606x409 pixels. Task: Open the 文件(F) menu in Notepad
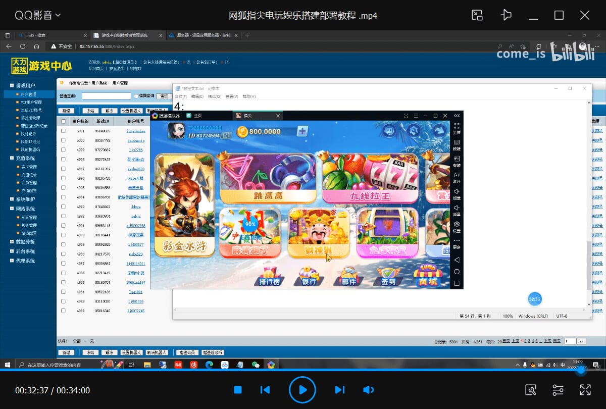pos(181,96)
